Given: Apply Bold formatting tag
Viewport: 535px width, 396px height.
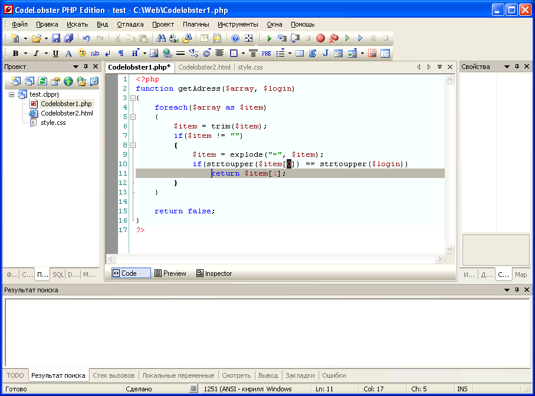Looking at the screenshot, I should tap(15, 53).
